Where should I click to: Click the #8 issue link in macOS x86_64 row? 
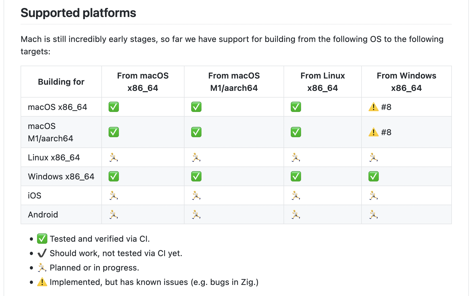click(386, 107)
